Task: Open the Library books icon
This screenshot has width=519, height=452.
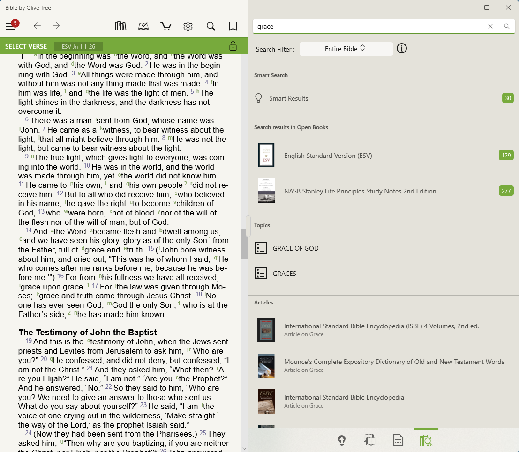Action: [x=120, y=26]
